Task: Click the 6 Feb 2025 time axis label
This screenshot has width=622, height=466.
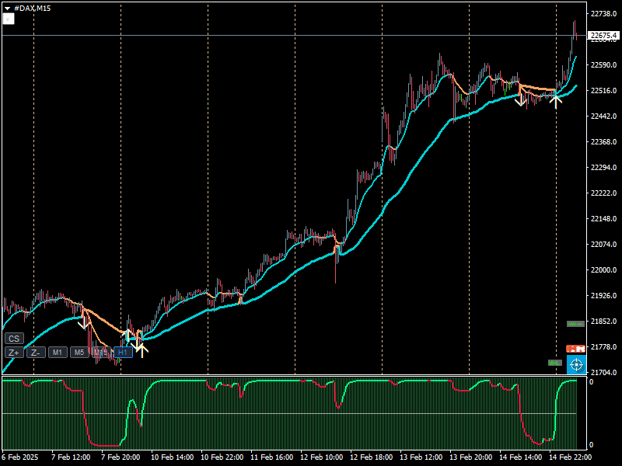Action: click(20, 457)
